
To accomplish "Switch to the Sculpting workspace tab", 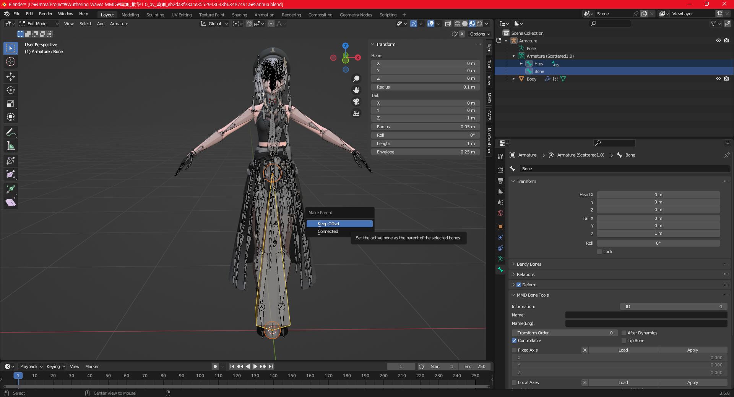I will [x=155, y=15].
